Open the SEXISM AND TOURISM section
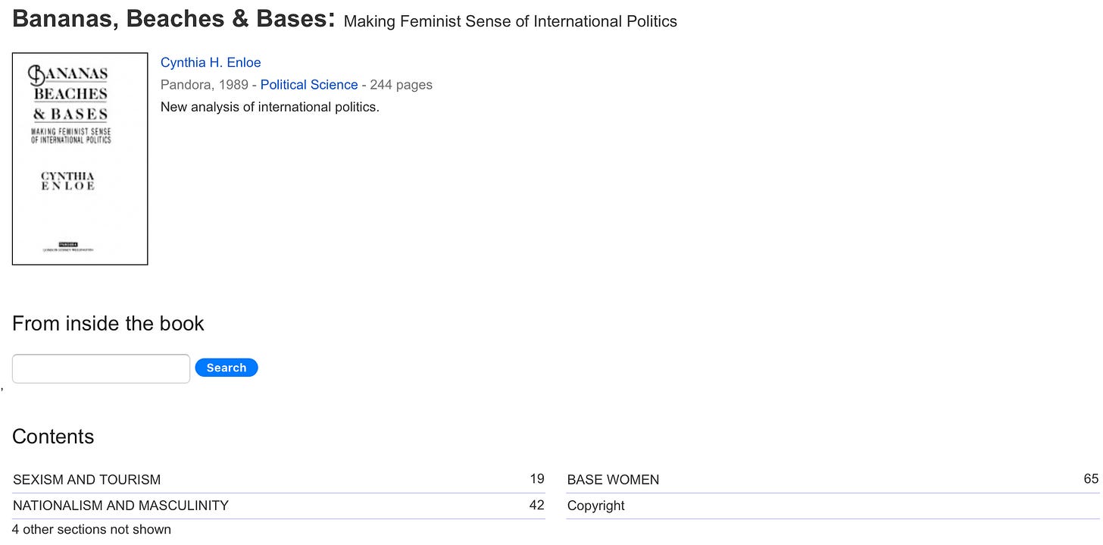This screenshot has height=545, width=1103. [87, 480]
